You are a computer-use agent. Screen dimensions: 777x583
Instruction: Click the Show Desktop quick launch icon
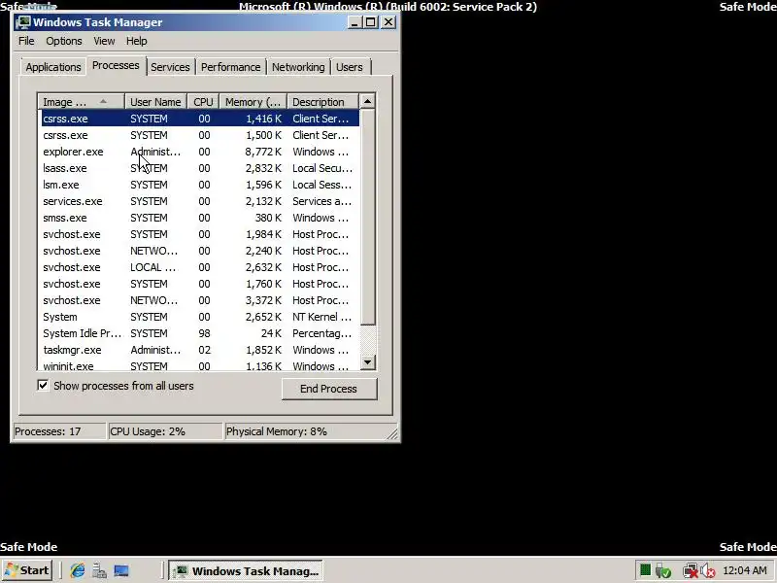121,570
